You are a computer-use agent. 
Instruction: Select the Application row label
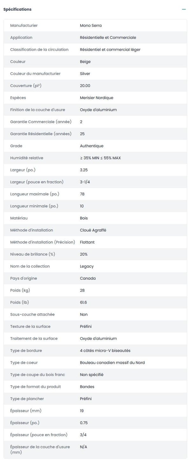coord(21,38)
